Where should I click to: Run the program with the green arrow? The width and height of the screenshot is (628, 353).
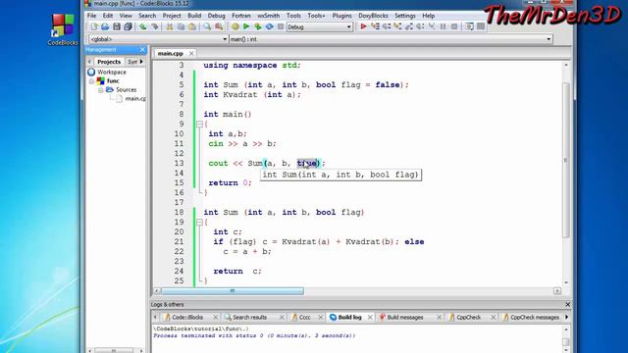(x=246, y=26)
